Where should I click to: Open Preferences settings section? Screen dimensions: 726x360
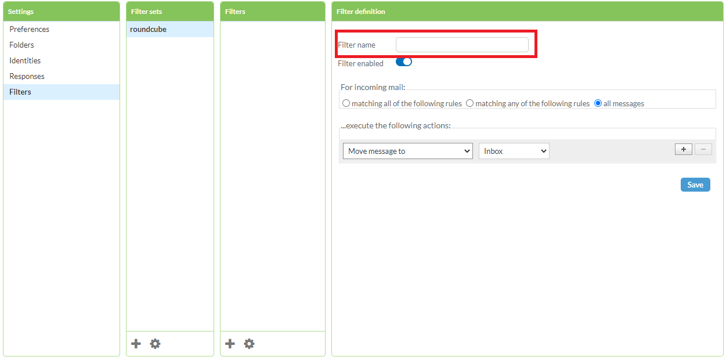[62, 29]
